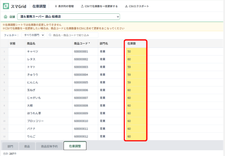The image size is (225, 156).
Task: Select row number 1 header
Action: tap(4, 52)
